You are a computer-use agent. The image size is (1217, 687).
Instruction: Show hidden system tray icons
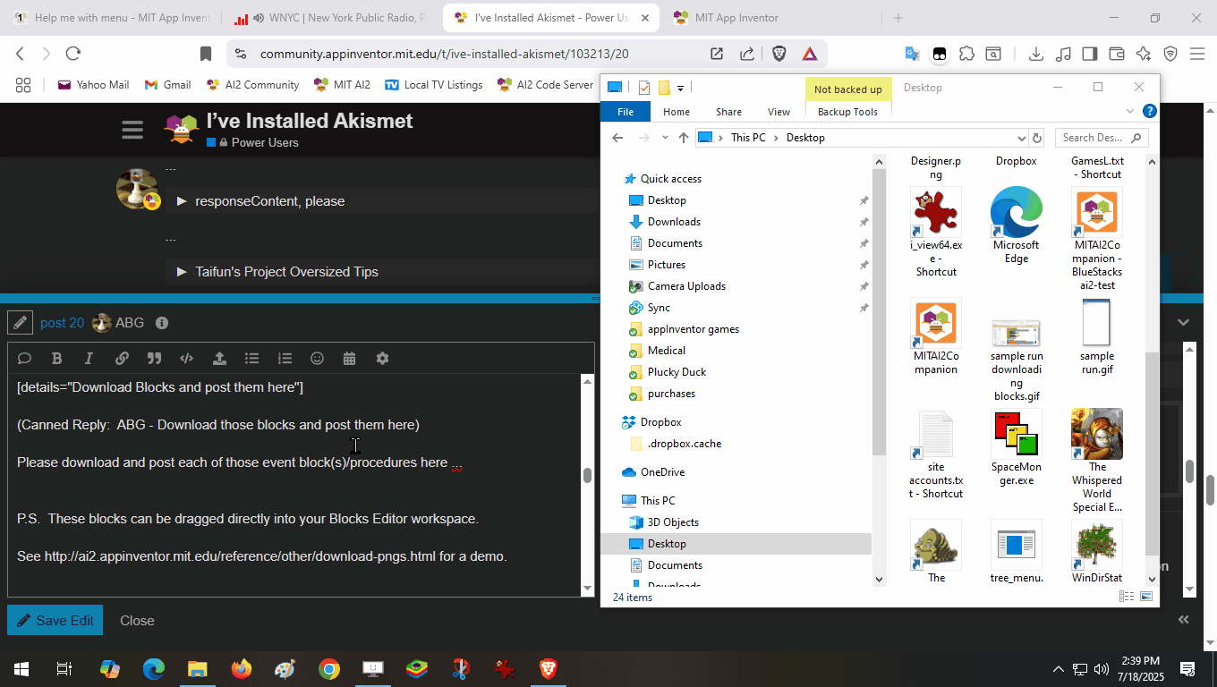(x=1058, y=668)
